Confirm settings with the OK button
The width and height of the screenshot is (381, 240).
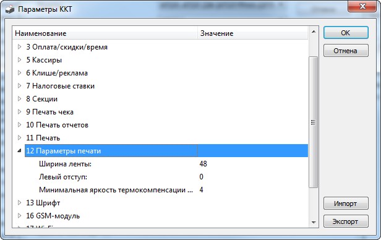point(346,33)
